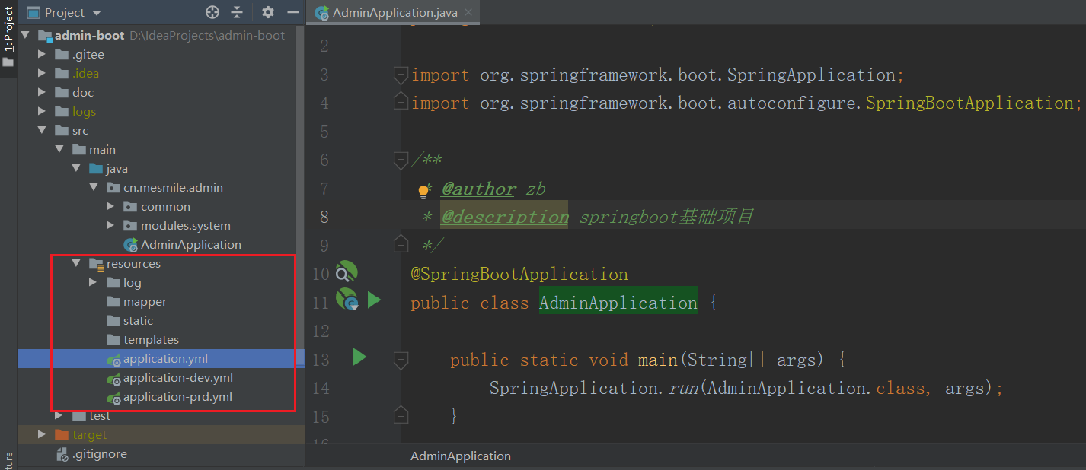This screenshot has height=470, width=1086.
Task: Click AdminApplication breadcrumb at editor bottom
Action: click(x=460, y=456)
